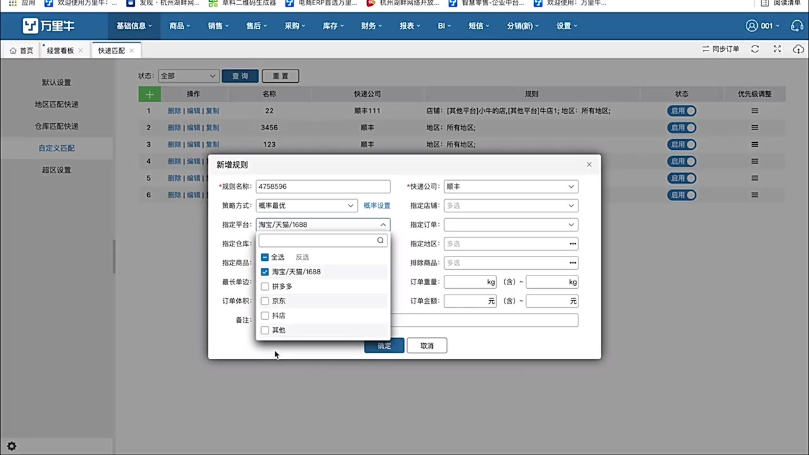Select 超区设置 in the sidebar

[57, 170]
